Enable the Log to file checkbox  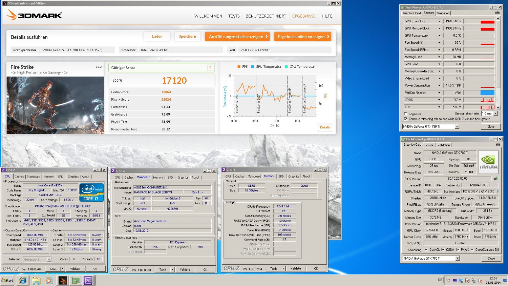(406, 114)
